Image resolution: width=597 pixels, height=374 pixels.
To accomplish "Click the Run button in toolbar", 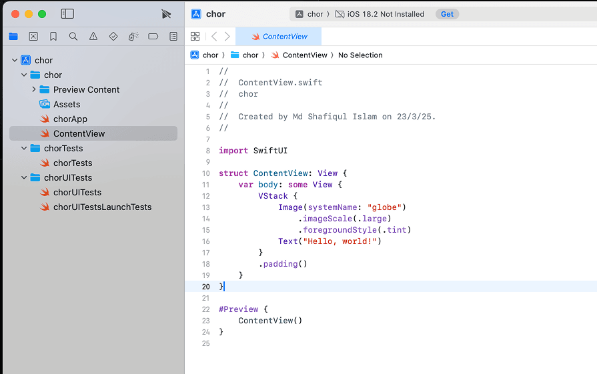I will pyautogui.click(x=166, y=14).
